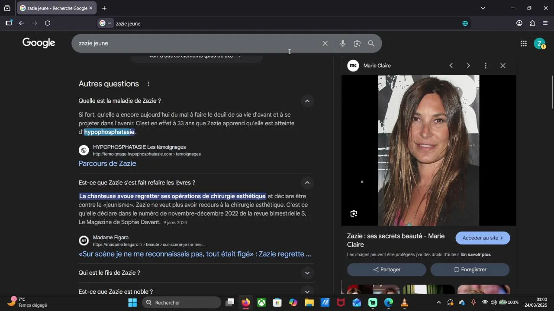554x311 pixels.
Task: Show hidden system tray icons
Action: click(438, 302)
